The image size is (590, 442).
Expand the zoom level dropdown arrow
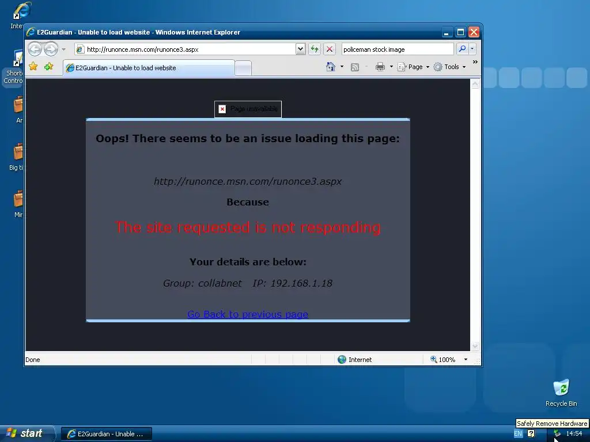click(466, 360)
